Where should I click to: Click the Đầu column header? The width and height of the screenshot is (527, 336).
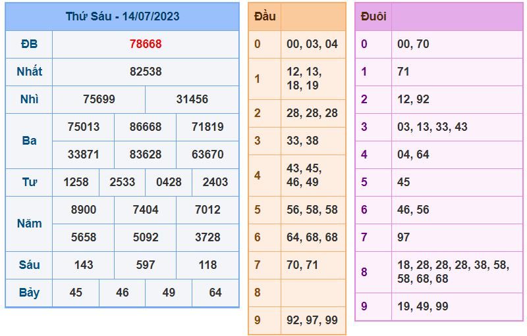click(x=265, y=16)
